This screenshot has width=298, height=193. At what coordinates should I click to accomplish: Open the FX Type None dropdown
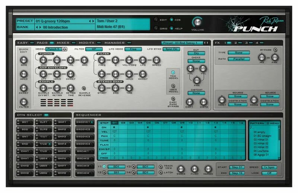click(x=239, y=53)
